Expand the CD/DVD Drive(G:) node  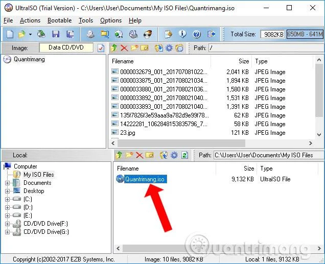(7, 232)
